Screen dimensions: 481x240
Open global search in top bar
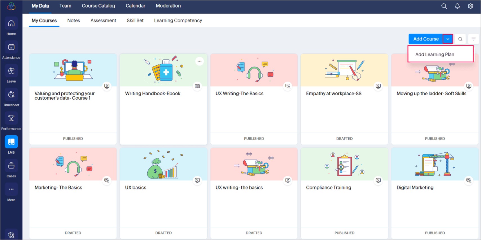(x=444, y=6)
